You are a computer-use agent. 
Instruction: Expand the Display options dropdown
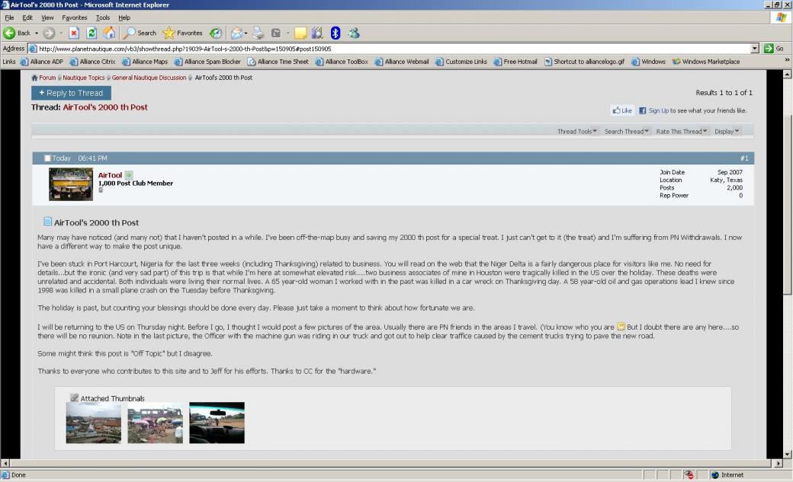727,131
